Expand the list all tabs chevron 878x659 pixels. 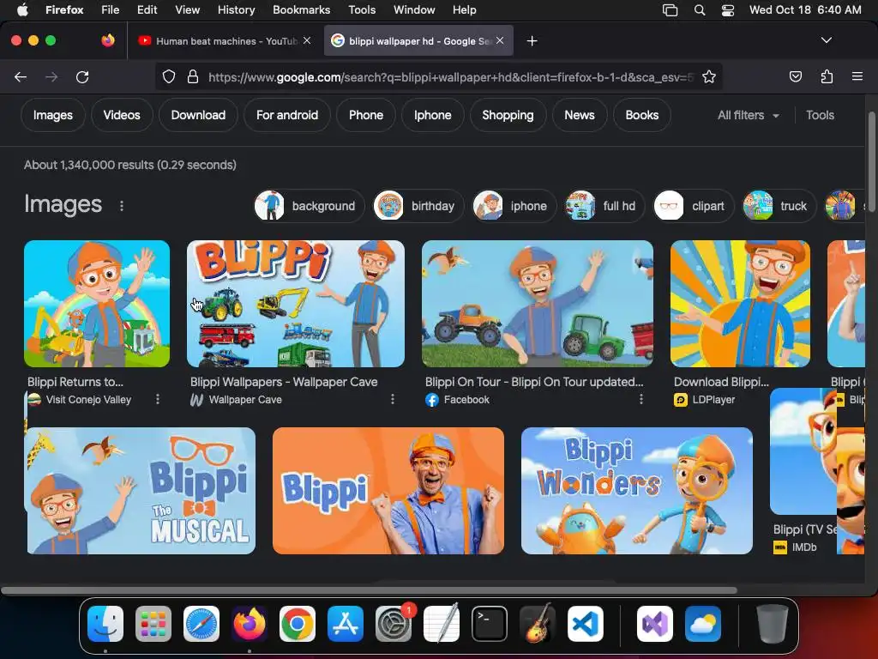point(827,40)
